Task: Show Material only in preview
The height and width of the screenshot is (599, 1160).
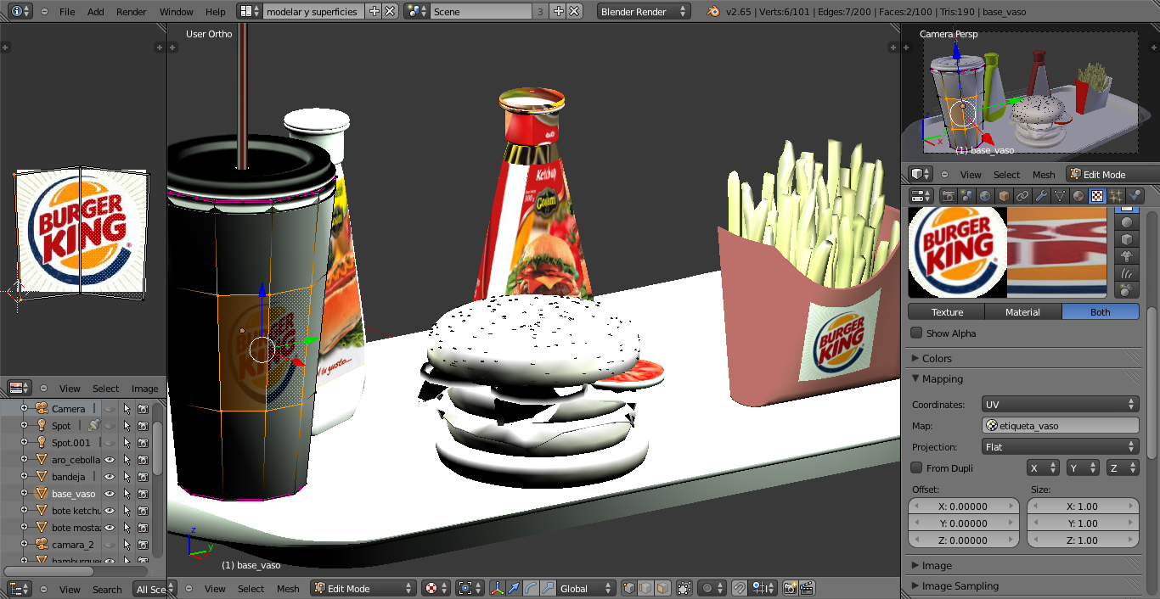Action: pos(1023,312)
